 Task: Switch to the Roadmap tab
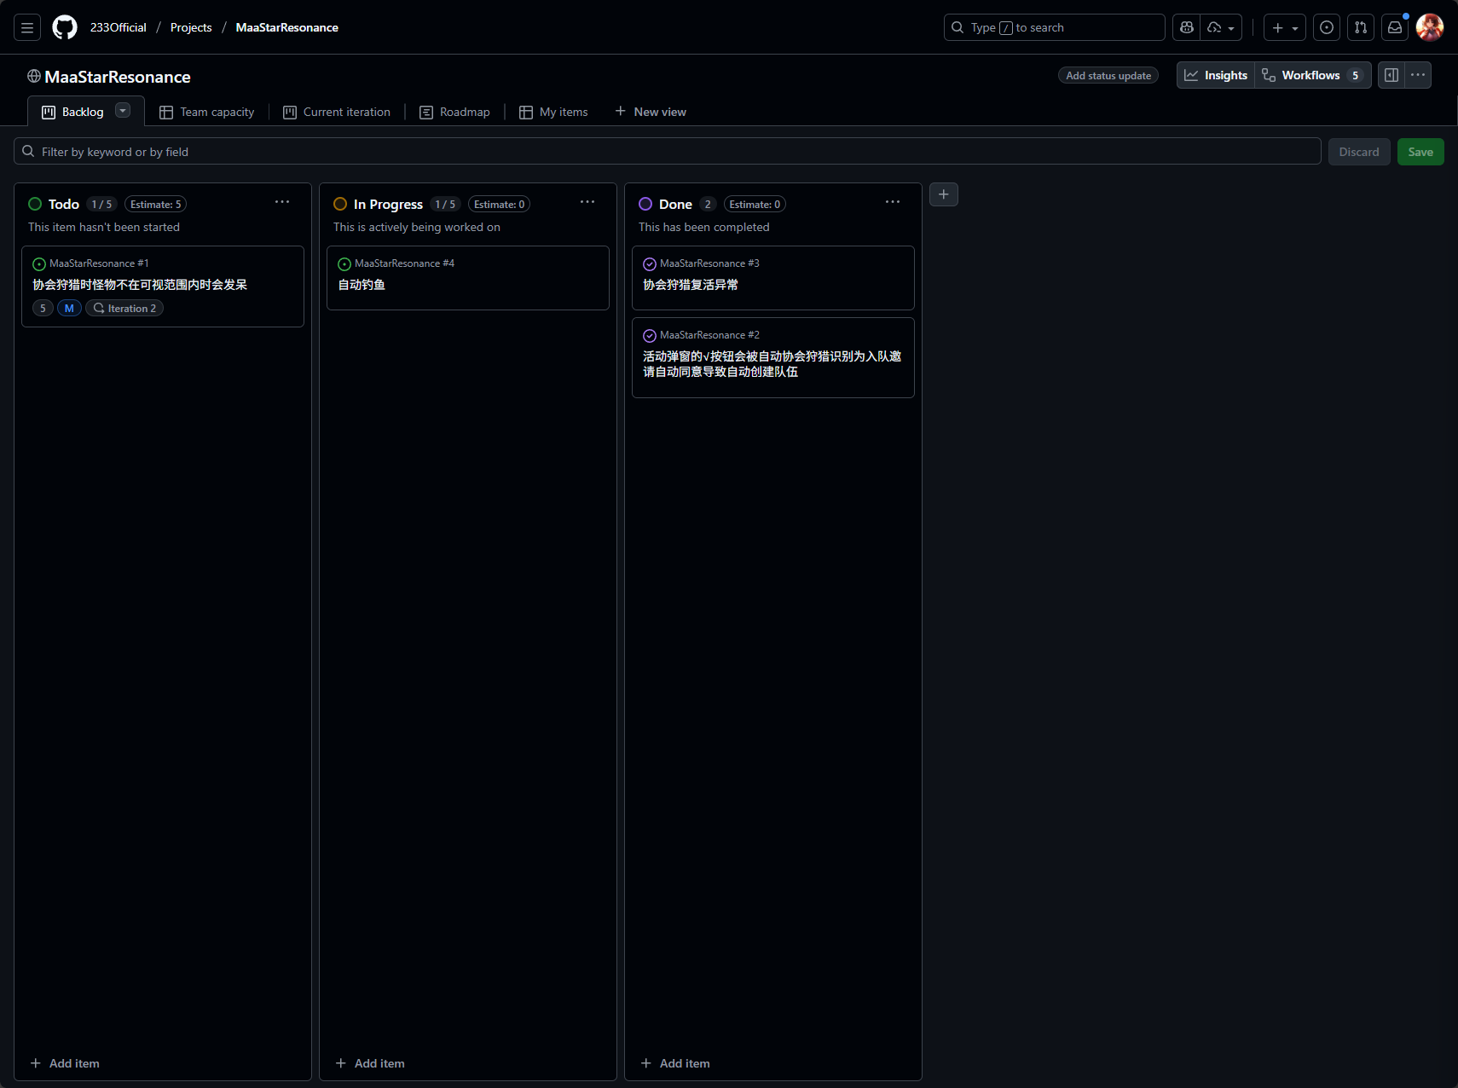tap(455, 112)
